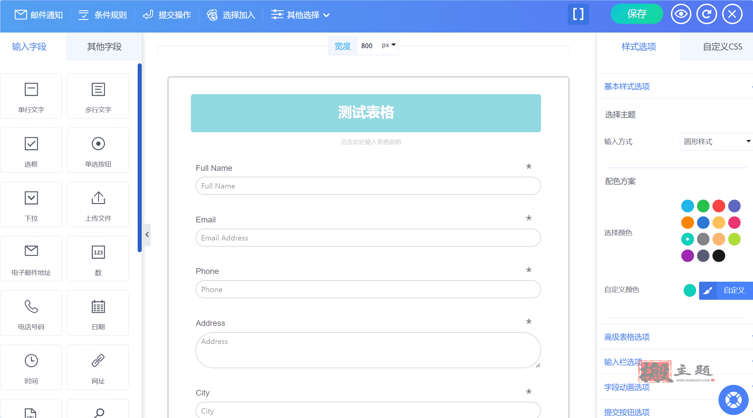Expand the 其他选择 dropdown menu
The image size is (753, 418).
click(x=300, y=15)
